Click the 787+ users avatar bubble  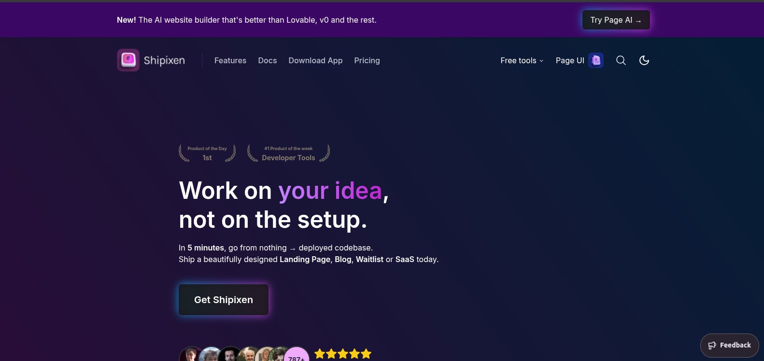297,355
